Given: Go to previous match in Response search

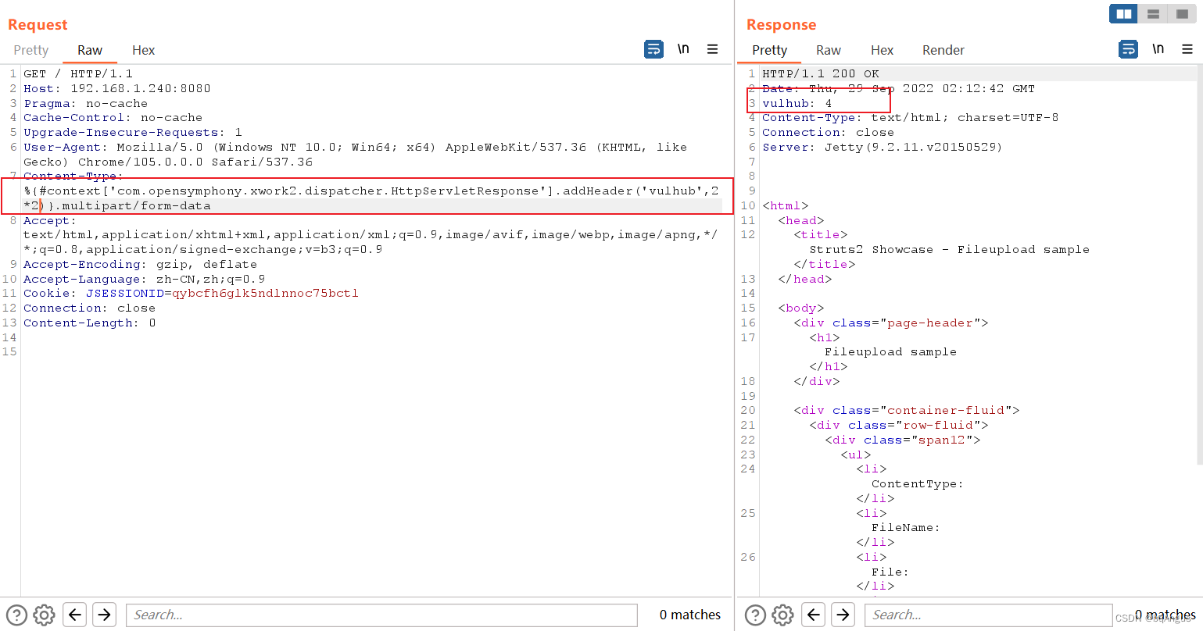Looking at the screenshot, I should click(x=814, y=615).
